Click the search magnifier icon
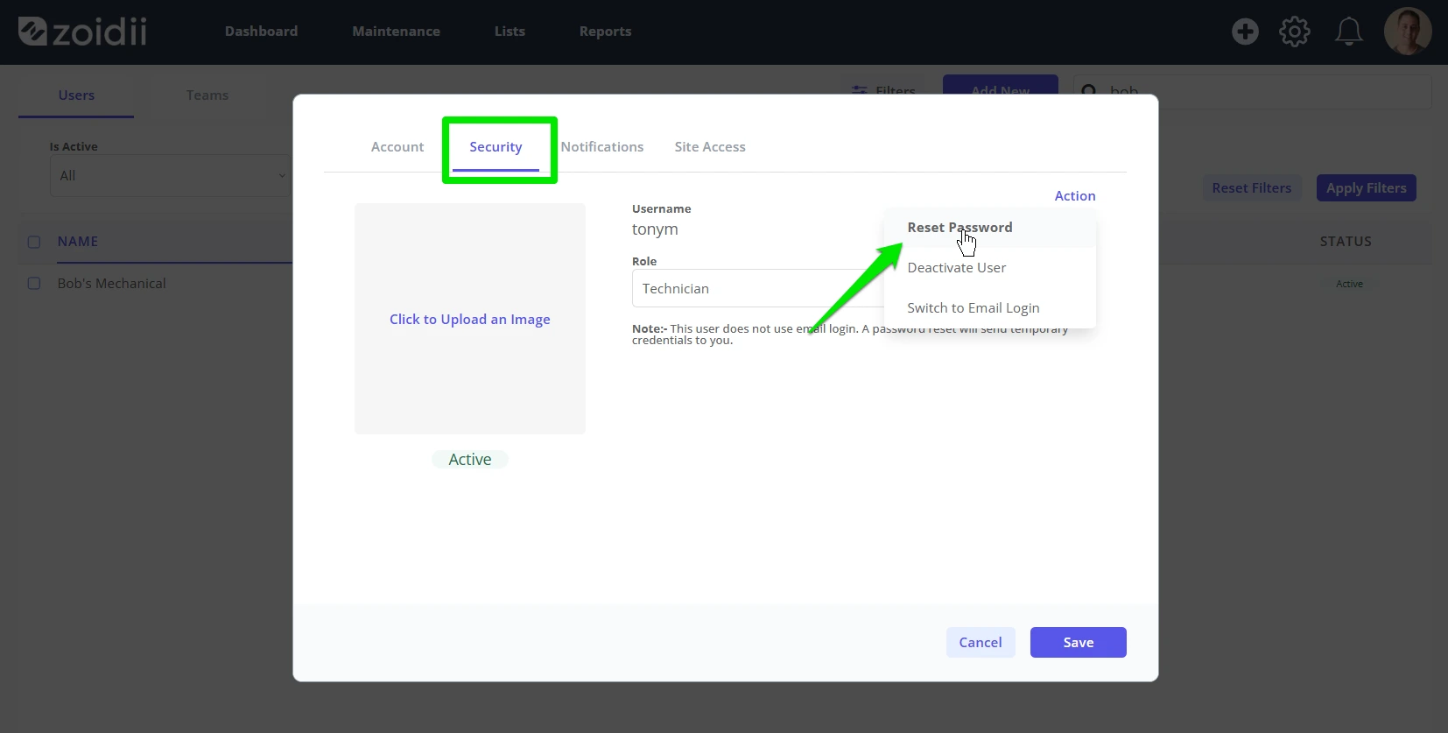Viewport: 1448px width, 733px height. click(x=1089, y=91)
